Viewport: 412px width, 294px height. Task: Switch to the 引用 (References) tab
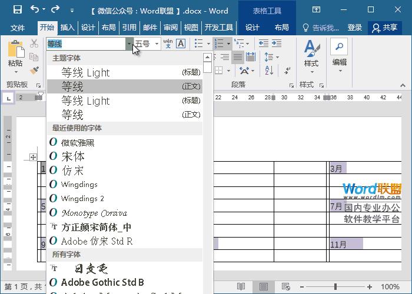click(x=129, y=28)
